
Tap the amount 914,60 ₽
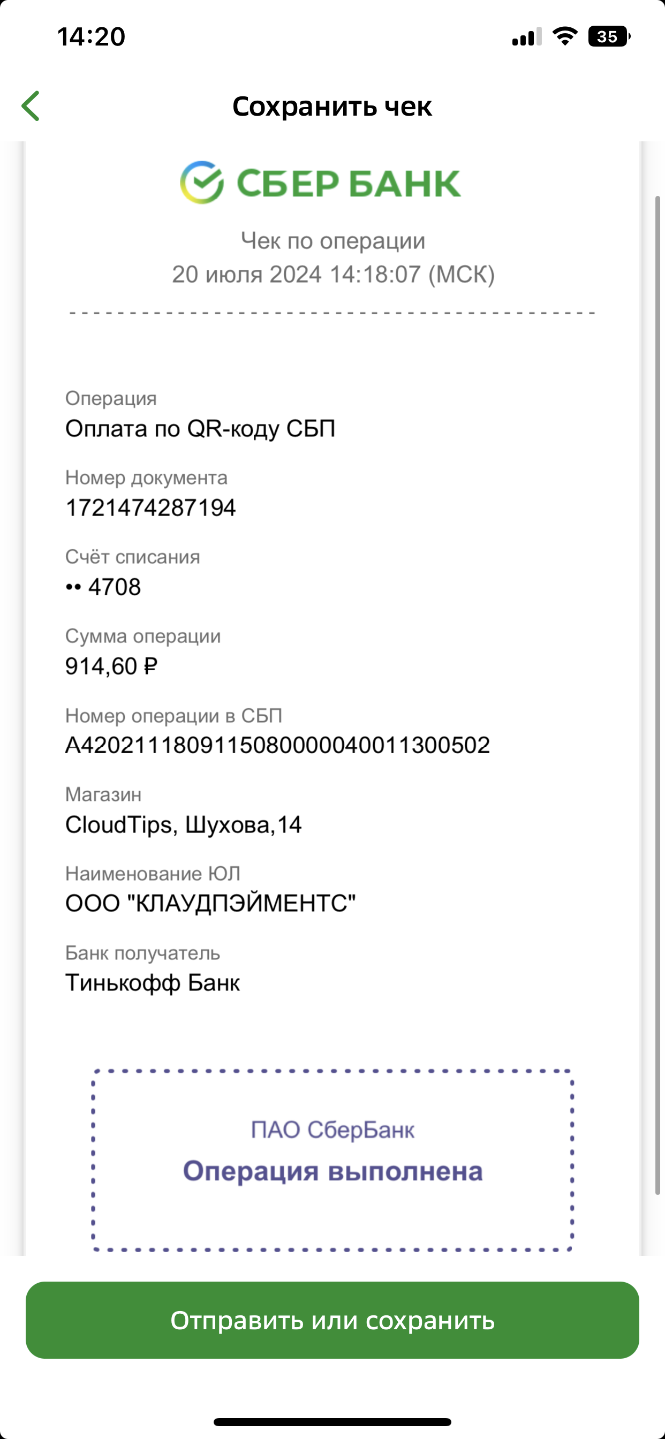[112, 666]
